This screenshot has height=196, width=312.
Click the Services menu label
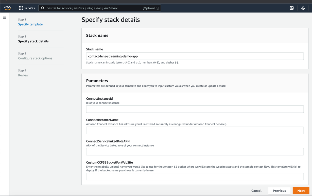click(29, 8)
